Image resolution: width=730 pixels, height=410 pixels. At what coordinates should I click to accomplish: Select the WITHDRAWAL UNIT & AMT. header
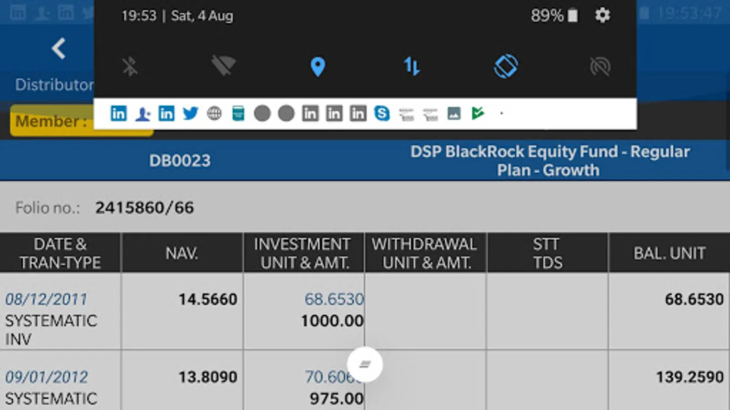click(x=425, y=253)
